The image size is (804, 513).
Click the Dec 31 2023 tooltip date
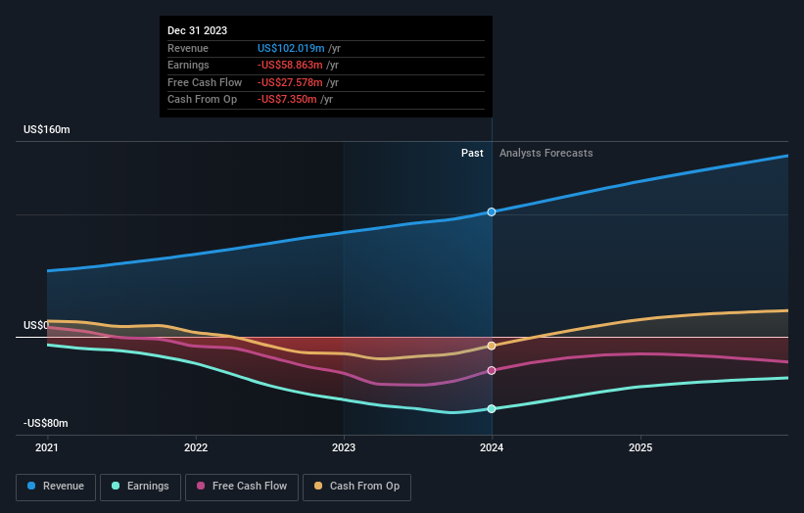tap(198, 30)
